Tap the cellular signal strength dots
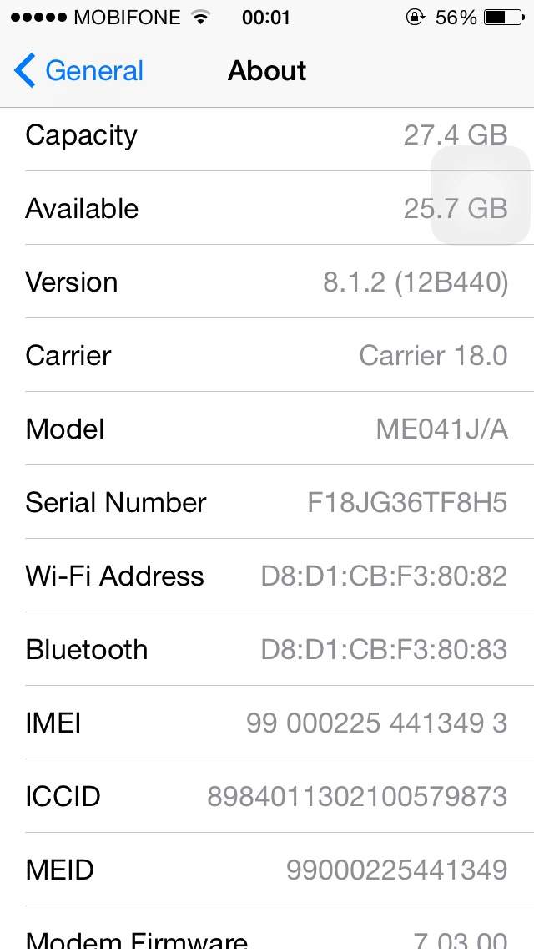 coord(38,18)
